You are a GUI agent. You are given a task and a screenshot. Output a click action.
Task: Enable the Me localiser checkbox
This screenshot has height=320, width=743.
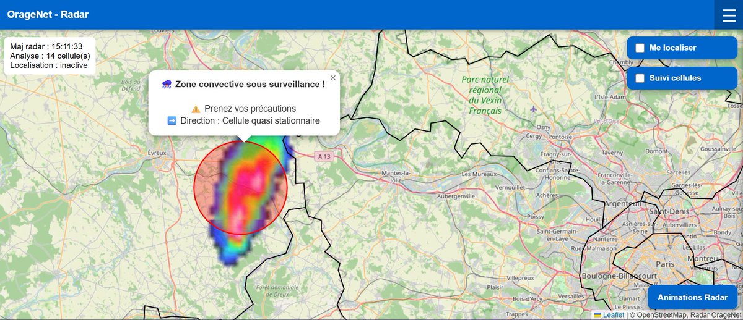(x=640, y=48)
